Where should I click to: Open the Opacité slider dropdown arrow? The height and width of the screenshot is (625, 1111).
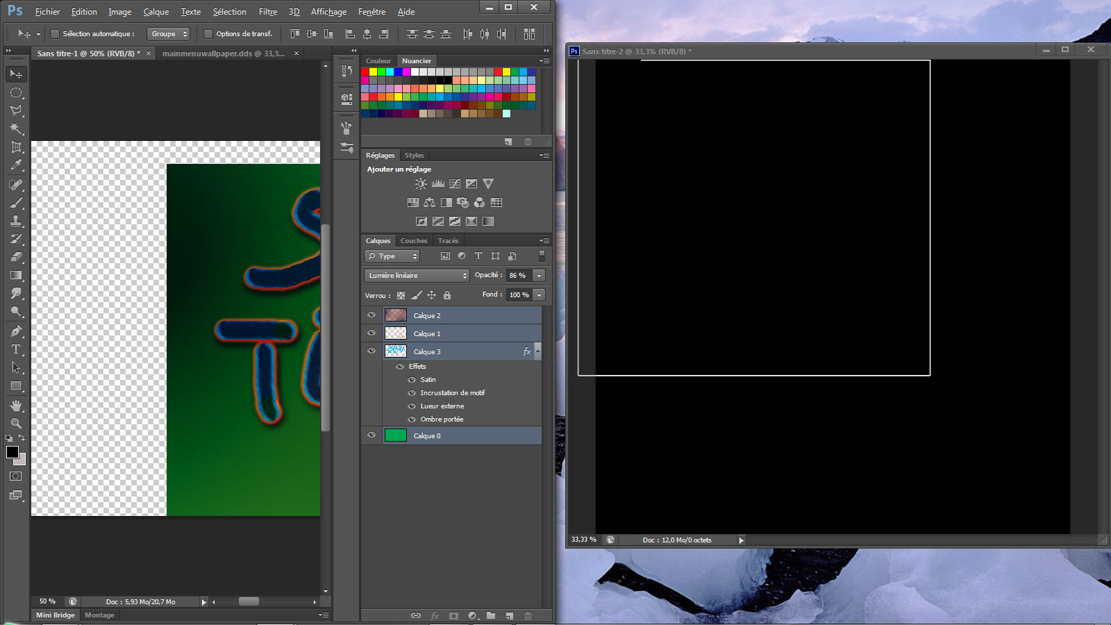[x=539, y=276]
